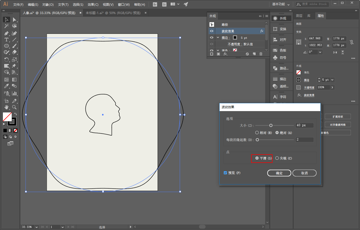Switch to the 未标题-1.ai document tab
Viewport: 360px width, 230px height.
coord(113,13)
